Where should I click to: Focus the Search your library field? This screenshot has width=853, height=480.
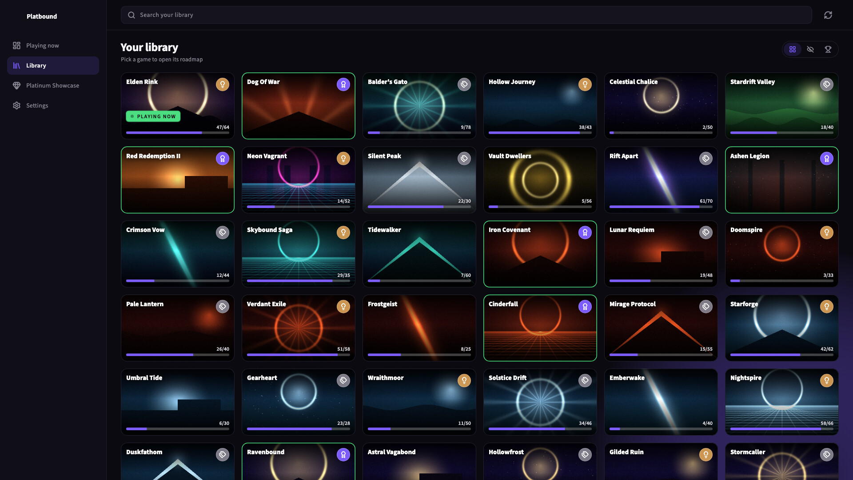coord(466,15)
